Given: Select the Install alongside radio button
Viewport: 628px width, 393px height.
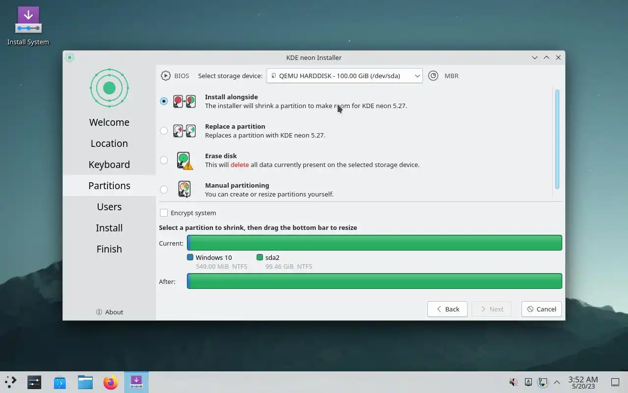Looking at the screenshot, I should tap(164, 101).
